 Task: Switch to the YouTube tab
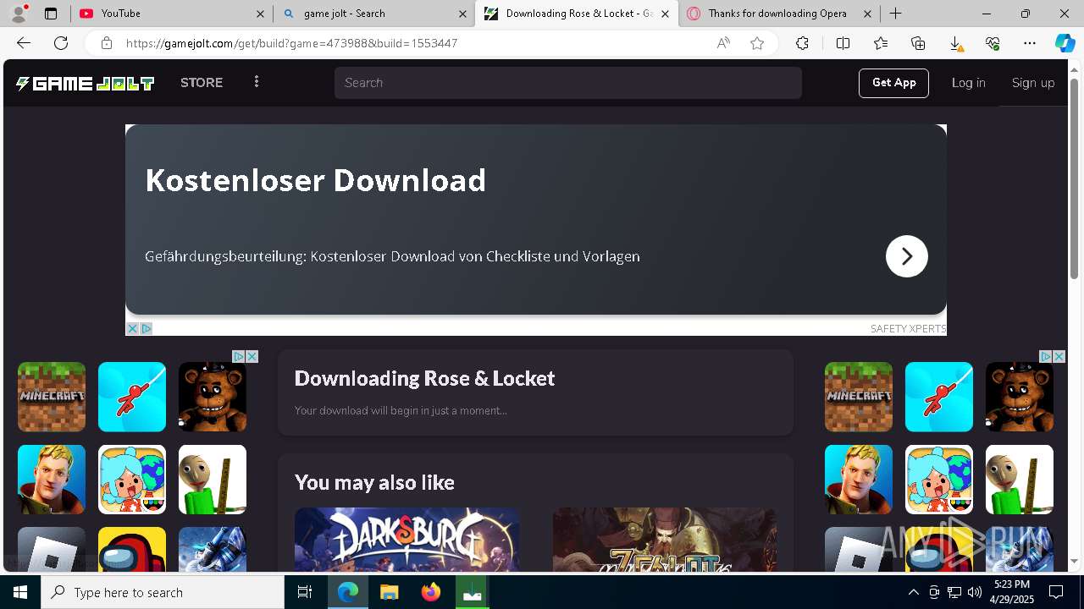coord(169,14)
